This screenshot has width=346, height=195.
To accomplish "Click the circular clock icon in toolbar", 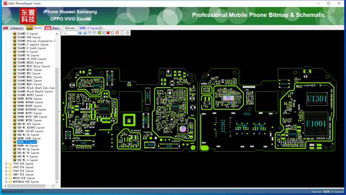I will click(x=127, y=33).
